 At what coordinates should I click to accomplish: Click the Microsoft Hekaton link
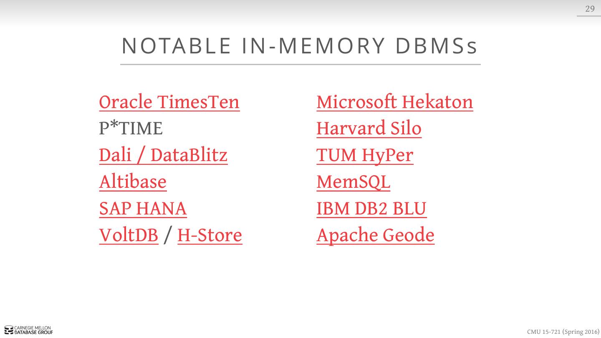(x=394, y=102)
